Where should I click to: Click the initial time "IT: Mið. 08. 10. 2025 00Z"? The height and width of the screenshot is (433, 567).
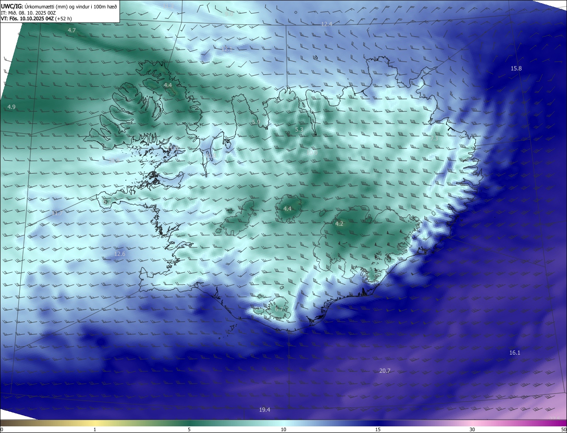tap(28, 12)
